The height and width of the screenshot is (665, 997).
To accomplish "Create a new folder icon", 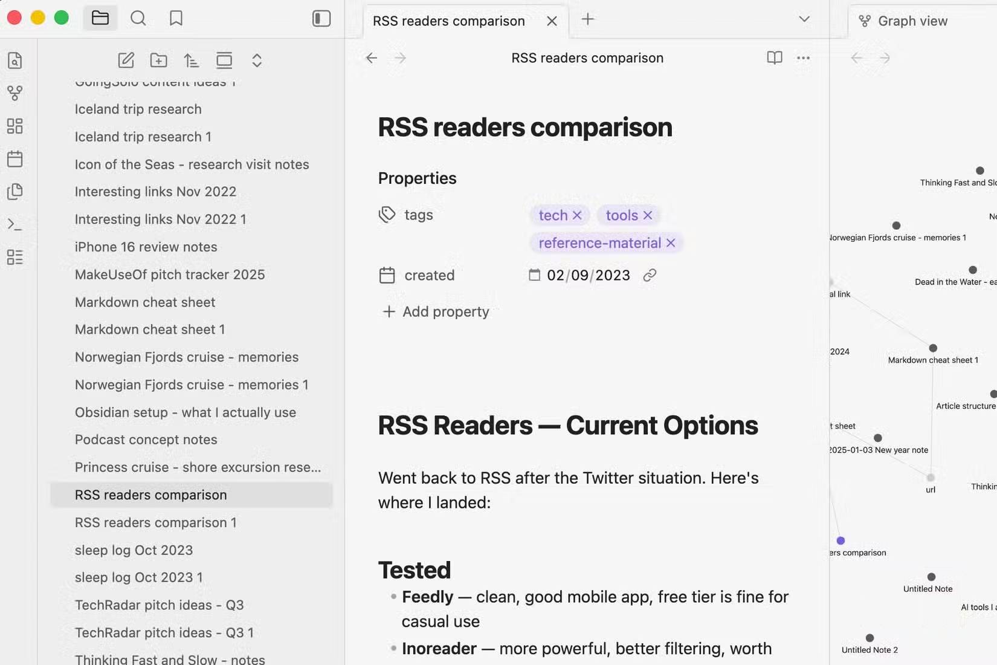I will tap(159, 60).
